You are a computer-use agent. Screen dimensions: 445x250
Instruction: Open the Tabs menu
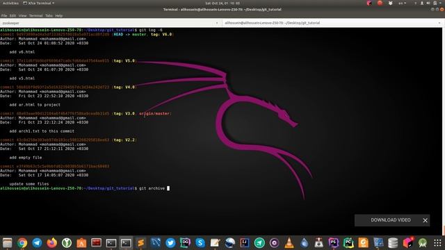pos(49,15)
